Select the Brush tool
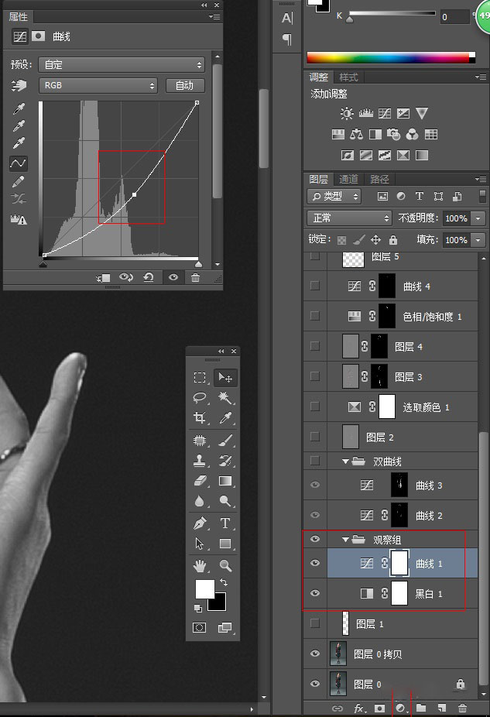The image size is (490, 717). pos(225,441)
